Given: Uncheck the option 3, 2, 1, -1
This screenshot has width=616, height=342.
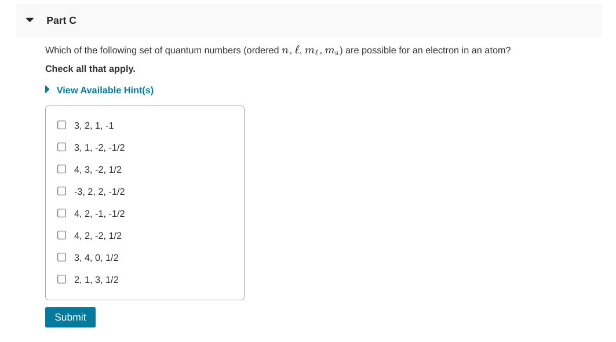Looking at the screenshot, I should click(61, 124).
